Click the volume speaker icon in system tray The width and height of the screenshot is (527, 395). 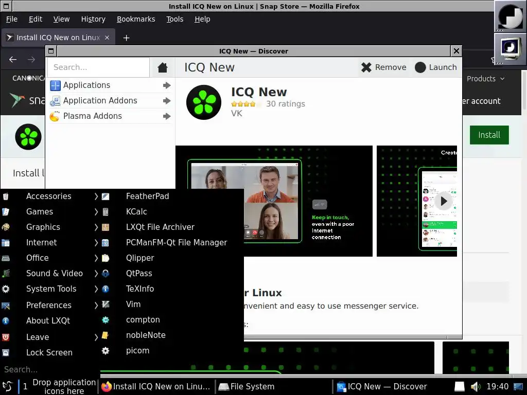point(476,387)
